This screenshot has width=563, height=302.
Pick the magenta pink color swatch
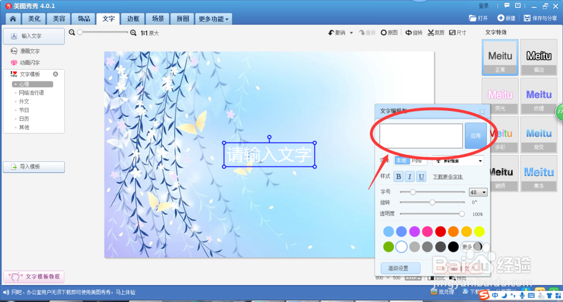coord(427,232)
